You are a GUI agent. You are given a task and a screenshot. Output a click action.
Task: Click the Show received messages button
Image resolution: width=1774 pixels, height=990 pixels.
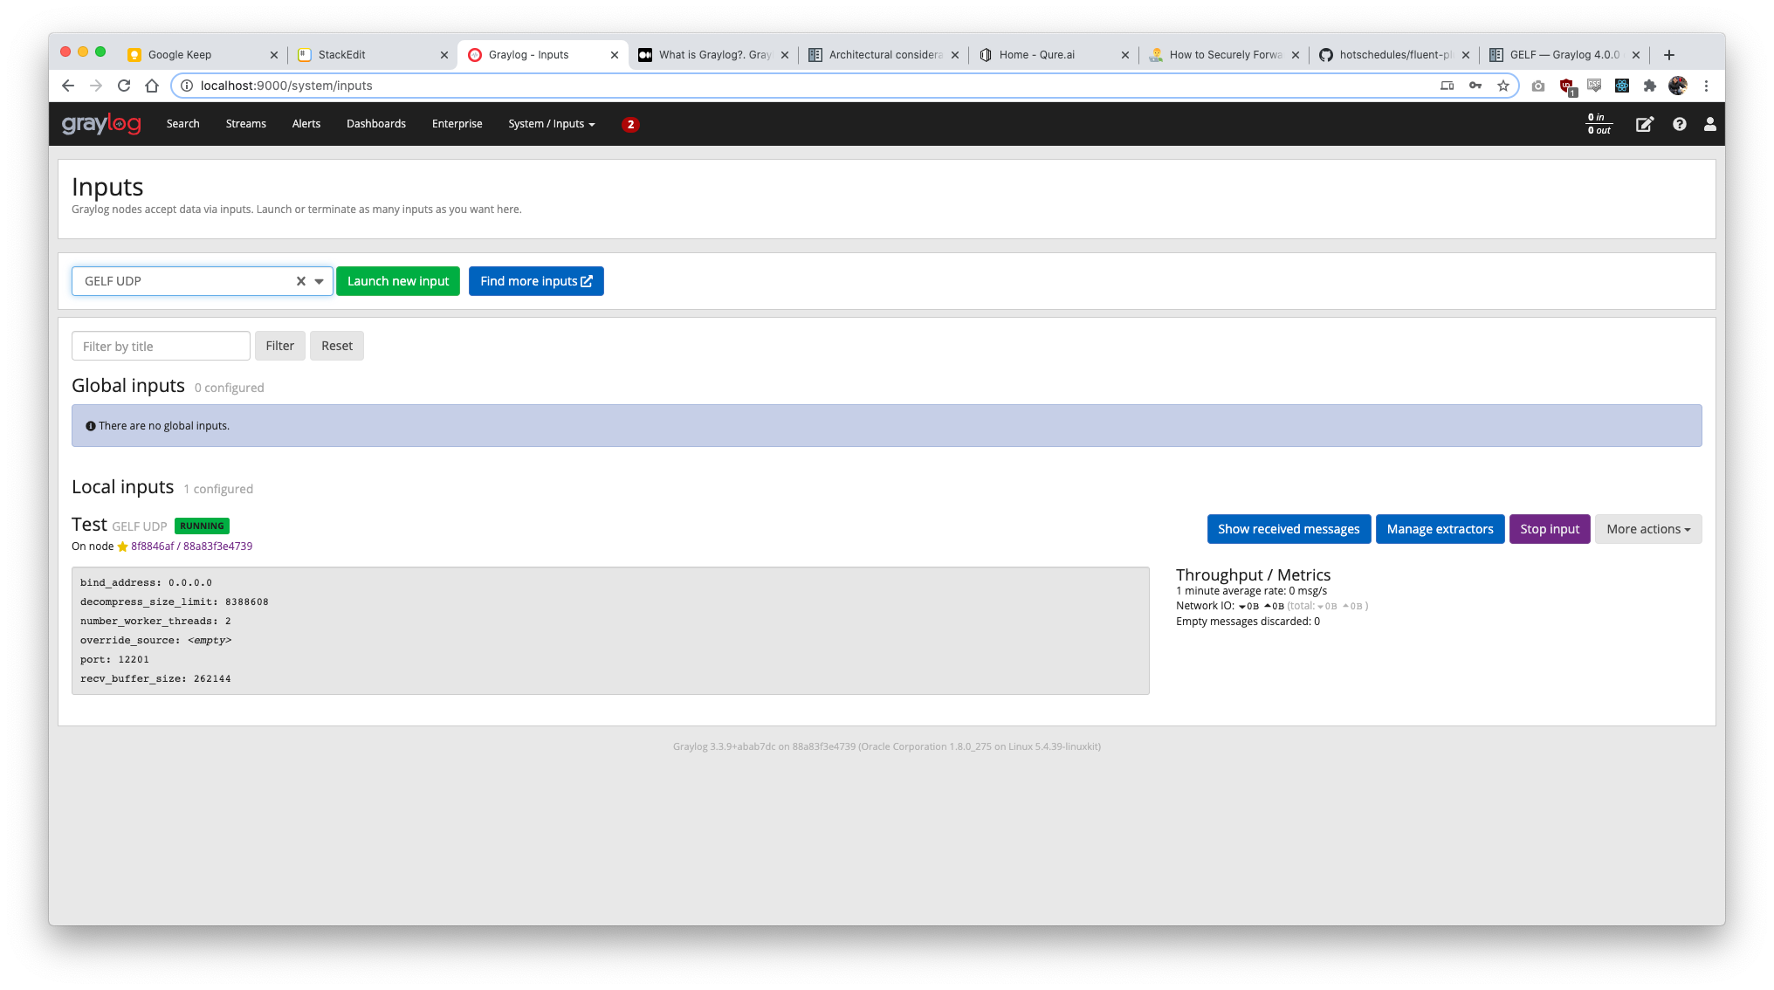pyautogui.click(x=1288, y=528)
